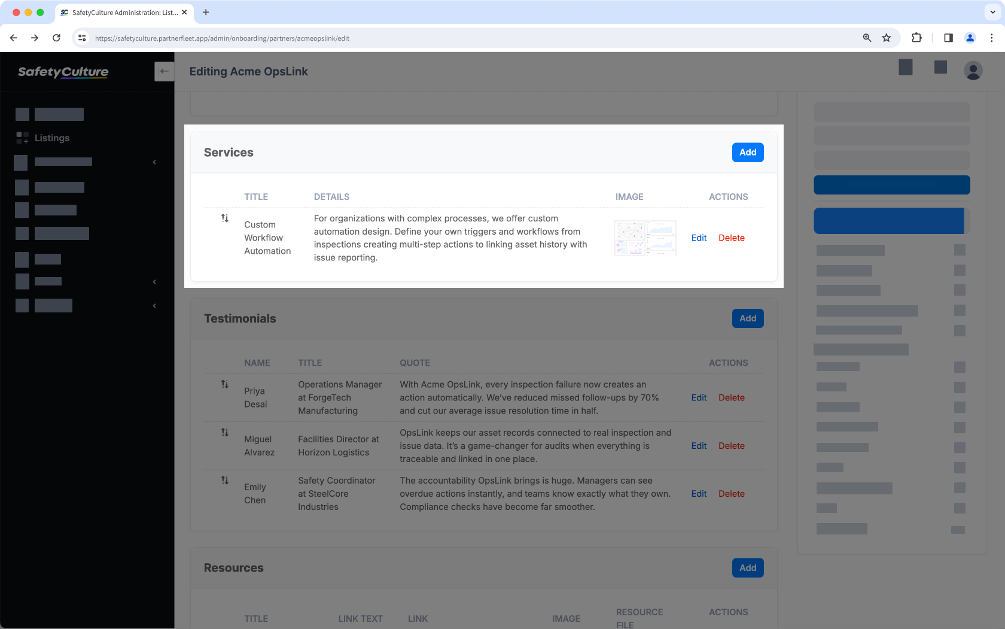Screen dimensions: 1005x629
Task: Open the Custom Workflow Automation image thumbnail
Action: pos(645,238)
